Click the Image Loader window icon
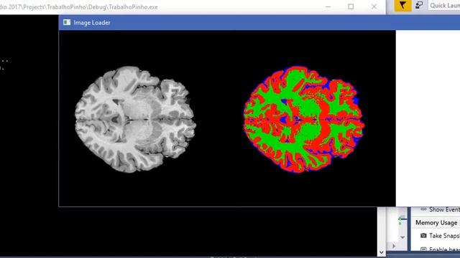Image resolution: width=460 pixels, height=258 pixels. tap(67, 22)
